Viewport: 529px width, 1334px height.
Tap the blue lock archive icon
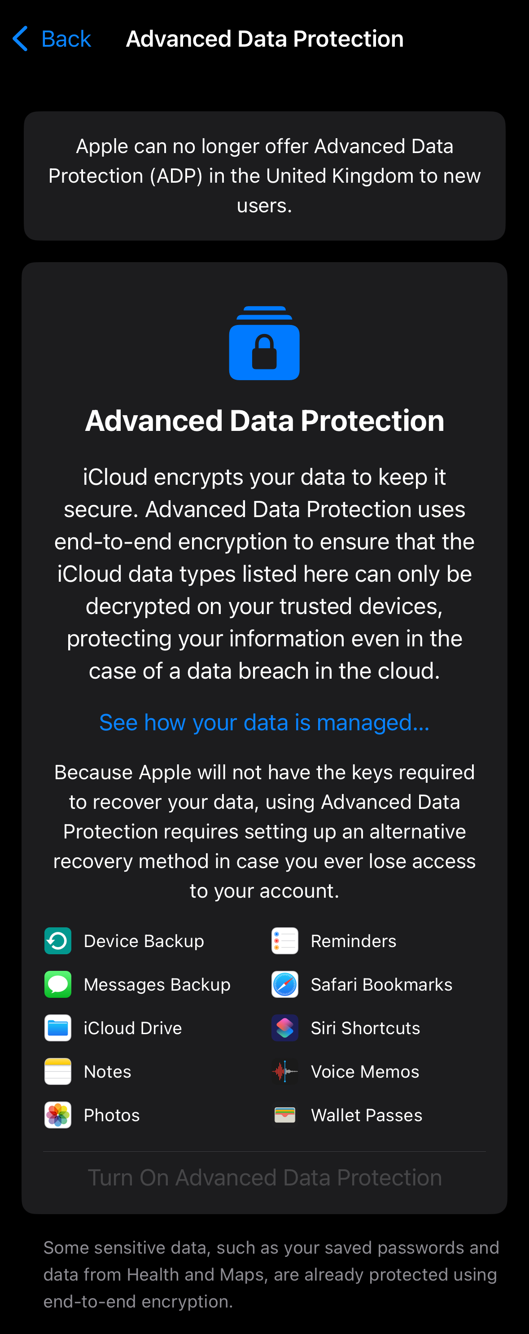pyautogui.click(x=264, y=344)
